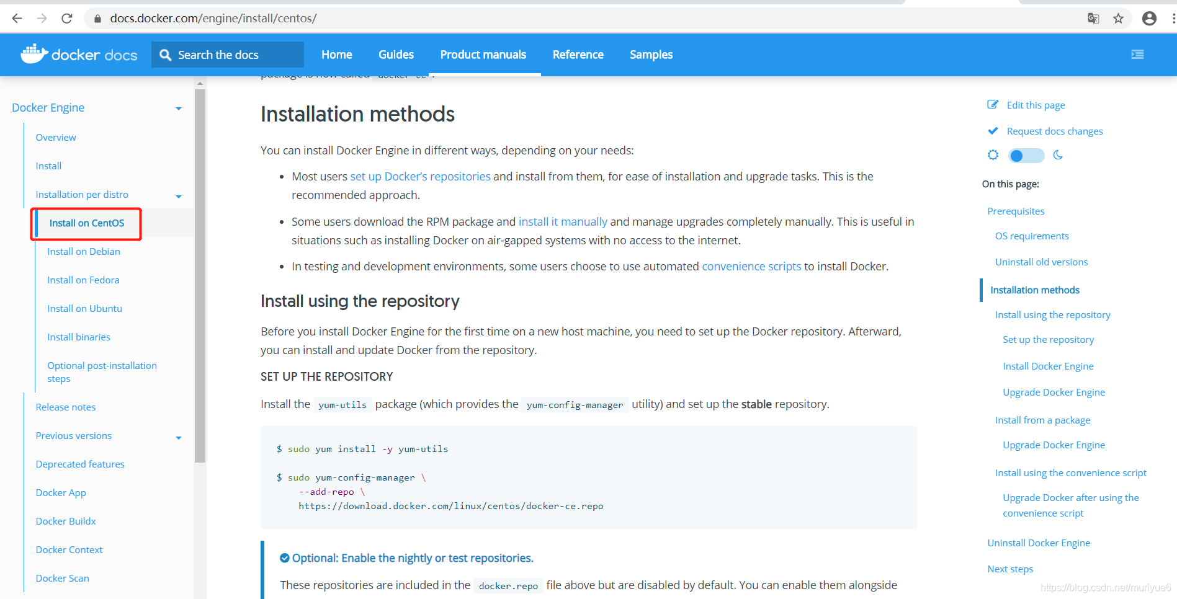Jump to Prerequisites section
The width and height of the screenshot is (1177, 599).
pos(1016,211)
